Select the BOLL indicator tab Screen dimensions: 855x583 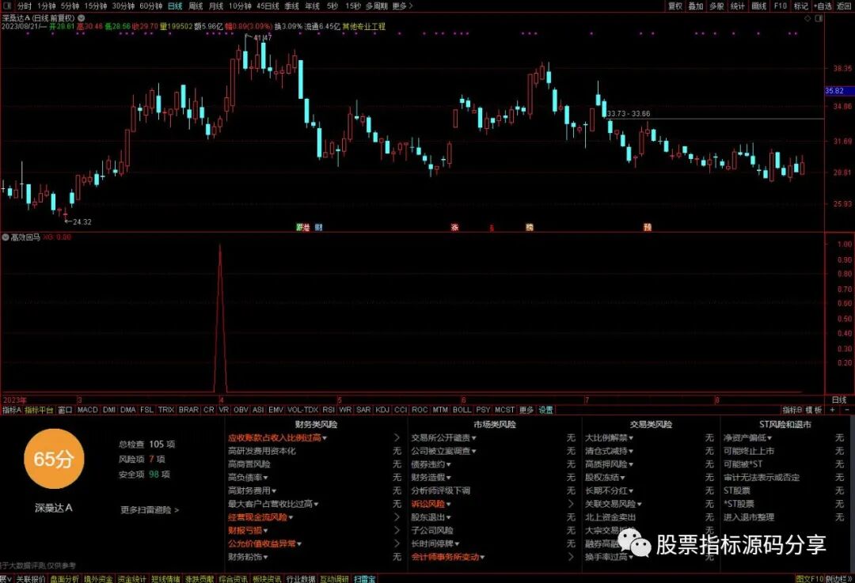tap(462, 410)
